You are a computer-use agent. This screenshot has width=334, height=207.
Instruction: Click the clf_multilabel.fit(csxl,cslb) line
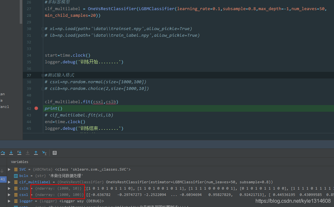pyautogui.click(x=81, y=102)
